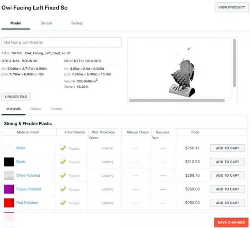Select the purple color swatch
Image resolution: width=250 pixels, height=228 pixels.
coord(9,189)
